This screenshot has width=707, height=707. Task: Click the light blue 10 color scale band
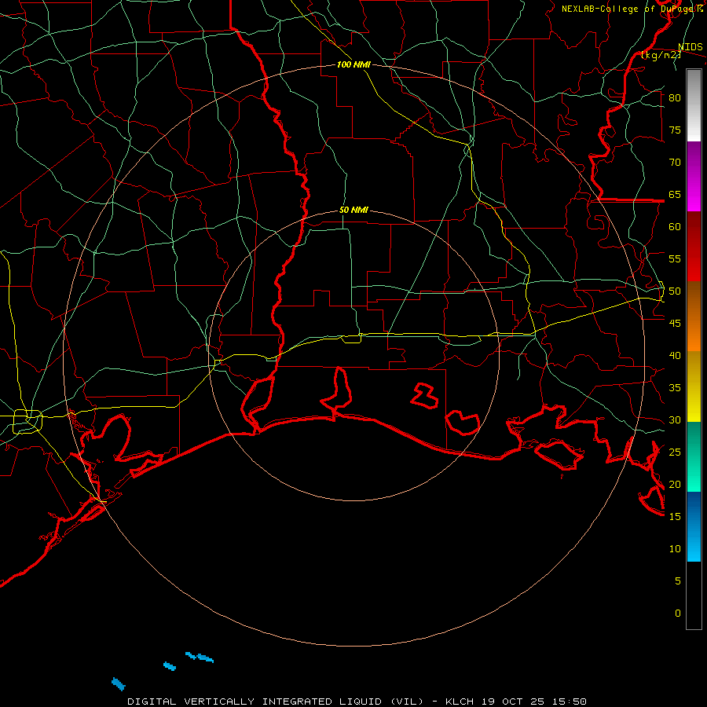click(x=694, y=544)
